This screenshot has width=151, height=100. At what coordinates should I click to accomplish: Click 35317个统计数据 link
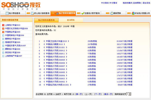click(x=125, y=44)
